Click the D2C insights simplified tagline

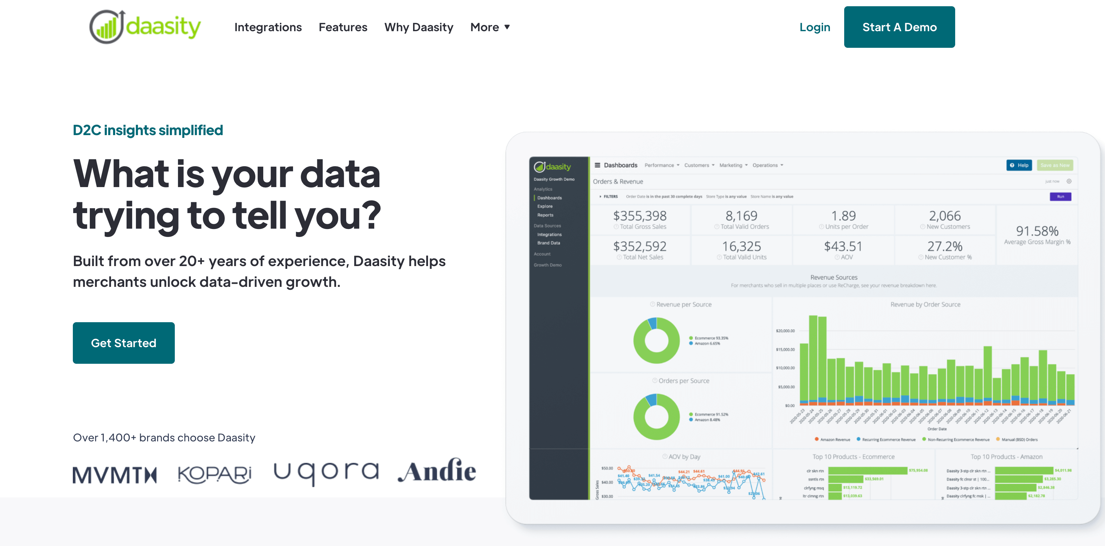coord(148,130)
